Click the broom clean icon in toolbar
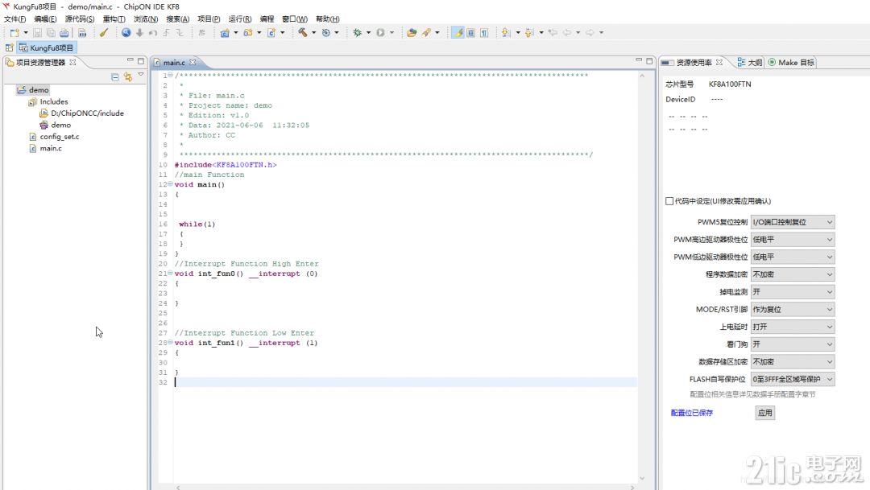Viewport: 870px width, 490px height. [x=104, y=33]
